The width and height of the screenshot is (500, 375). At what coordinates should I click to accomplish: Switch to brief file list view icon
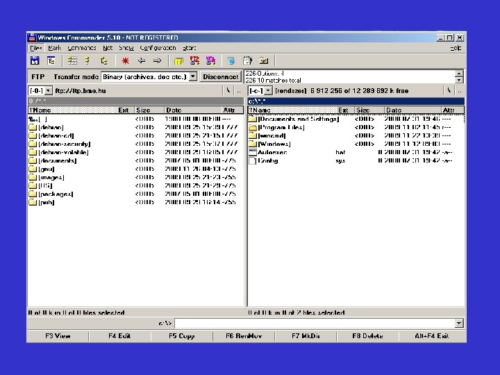pyautogui.click(x=72, y=60)
